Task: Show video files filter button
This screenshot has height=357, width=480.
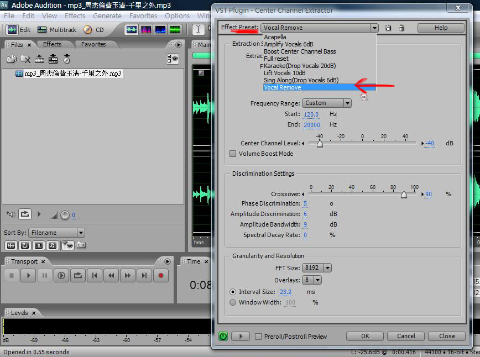Action: tap(39, 245)
